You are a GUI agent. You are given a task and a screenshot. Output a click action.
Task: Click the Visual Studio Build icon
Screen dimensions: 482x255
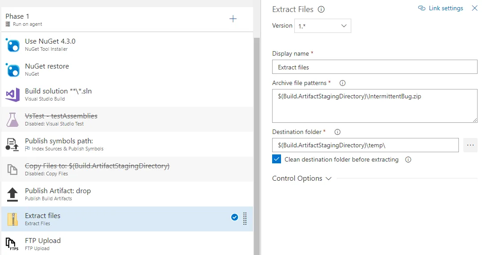coord(12,94)
